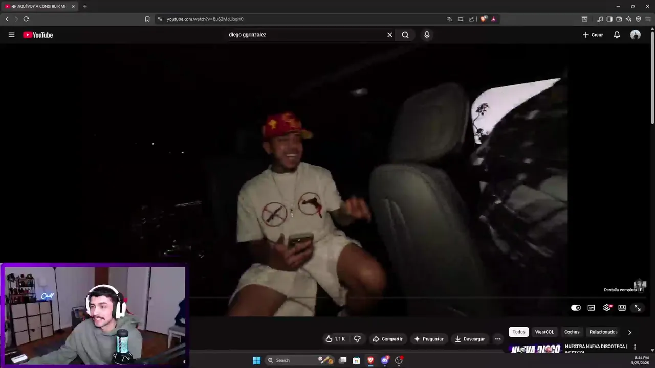
Task: Open the tab search toolbar icon
Action: (584, 19)
